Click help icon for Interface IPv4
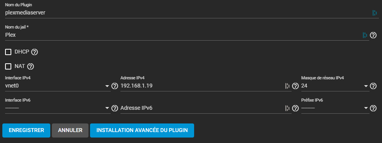382x143 pixels. (115, 86)
